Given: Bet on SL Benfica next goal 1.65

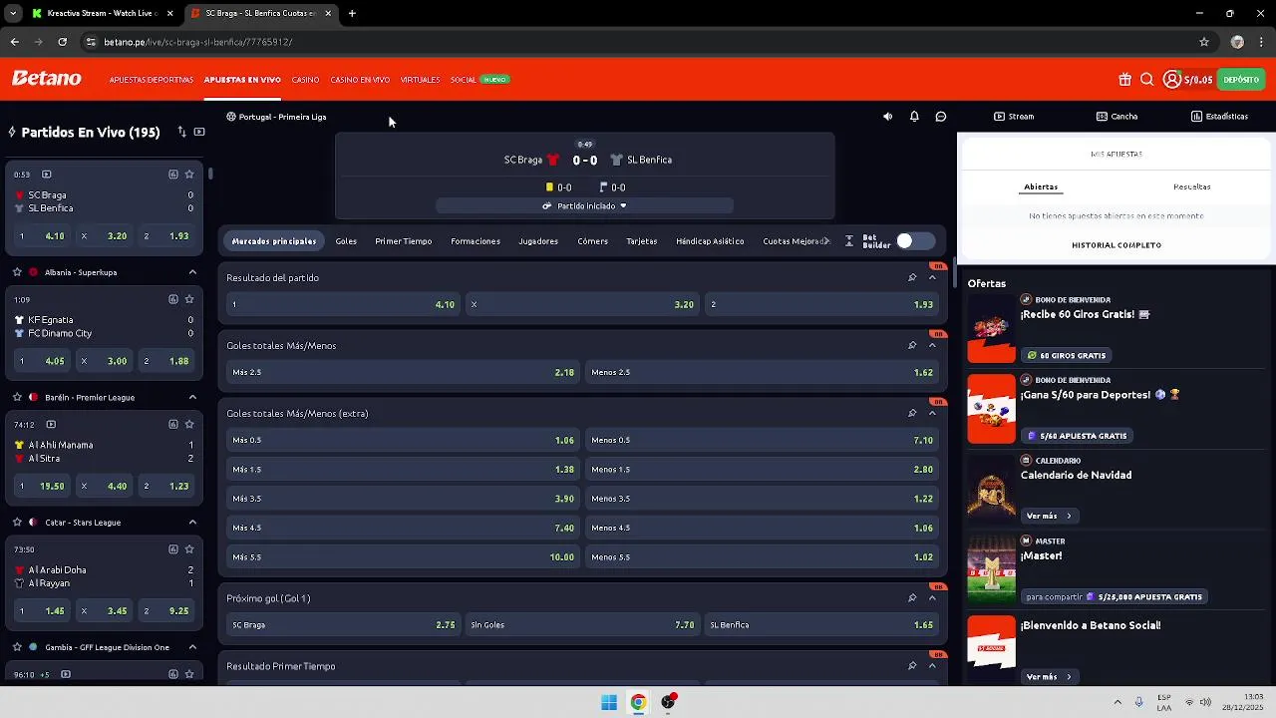Looking at the screenshot, I should tap(821, 625).
